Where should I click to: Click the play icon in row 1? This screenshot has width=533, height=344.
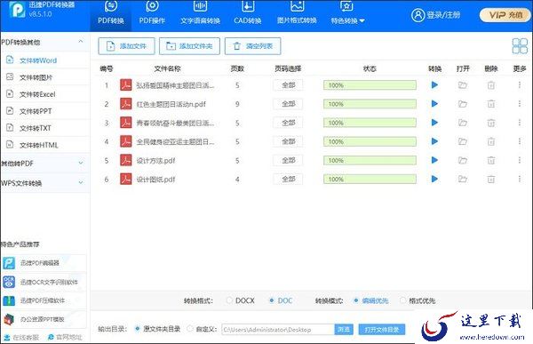(434, 85)
